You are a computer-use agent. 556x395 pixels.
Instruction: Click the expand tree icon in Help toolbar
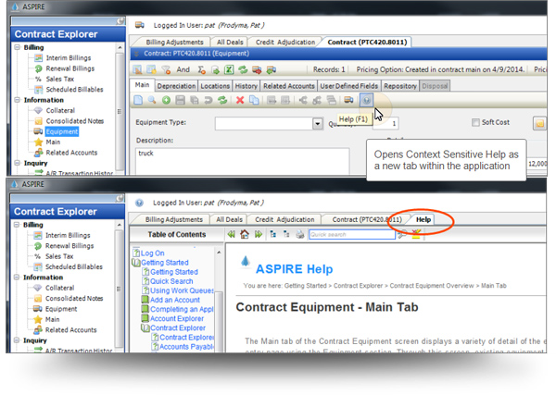(x=272, y=234)
